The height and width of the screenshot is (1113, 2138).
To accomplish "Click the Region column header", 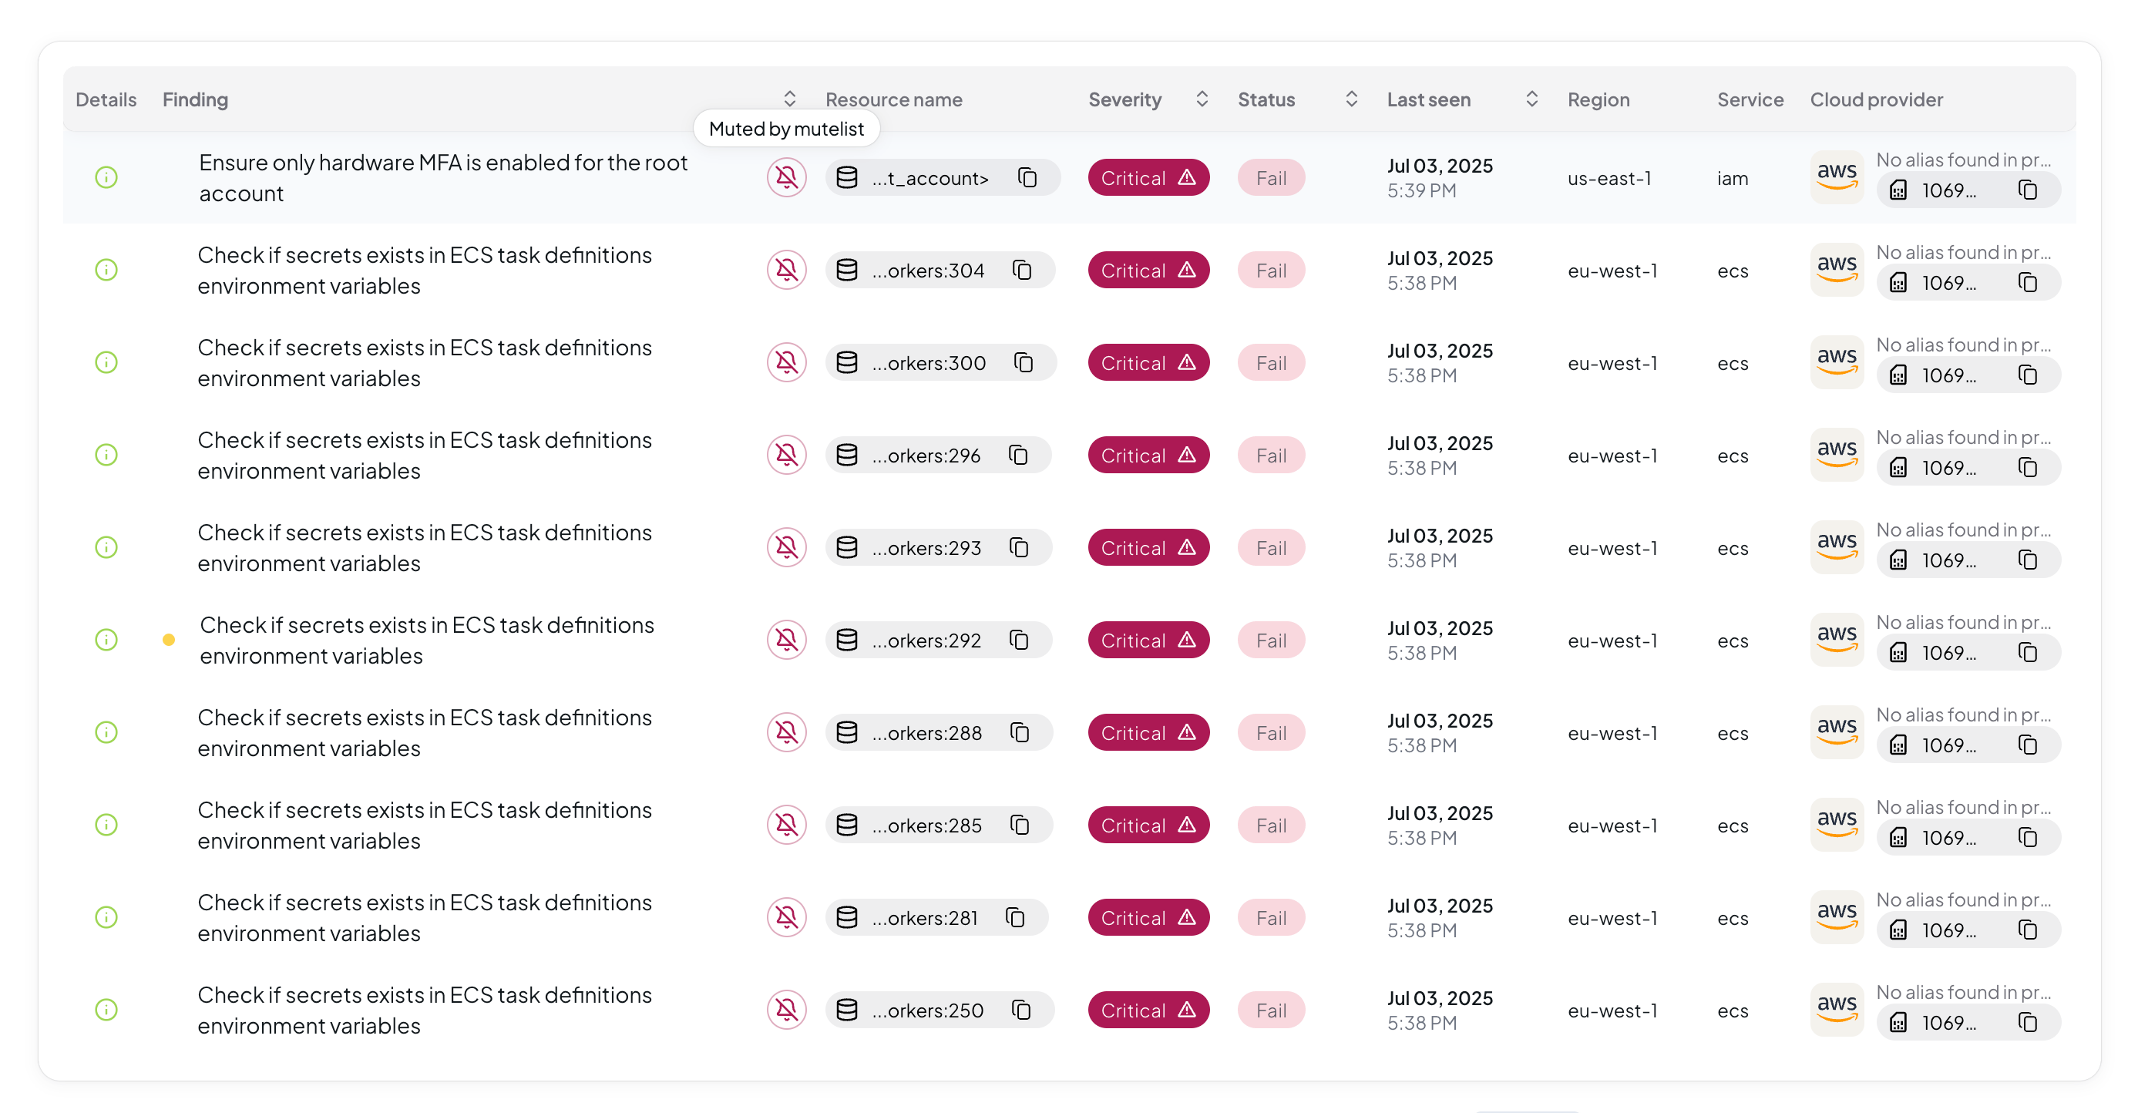I will coord(1598,99).
